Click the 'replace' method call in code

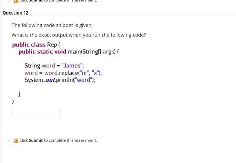coord(68,73)
